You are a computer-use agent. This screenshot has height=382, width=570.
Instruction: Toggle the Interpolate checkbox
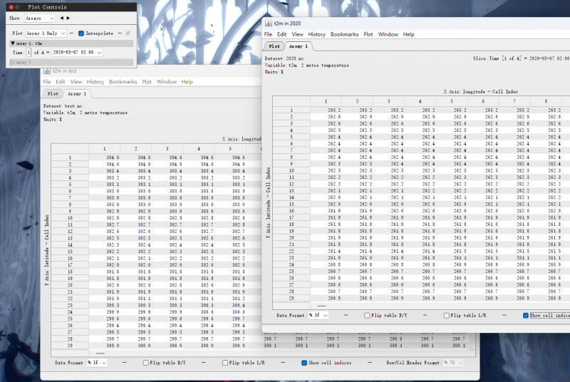pyautogui.click(x=81, y=33)
